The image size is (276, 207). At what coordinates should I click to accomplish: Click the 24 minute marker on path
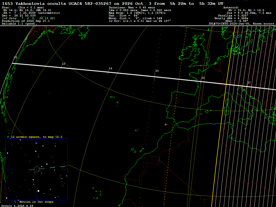110,68
